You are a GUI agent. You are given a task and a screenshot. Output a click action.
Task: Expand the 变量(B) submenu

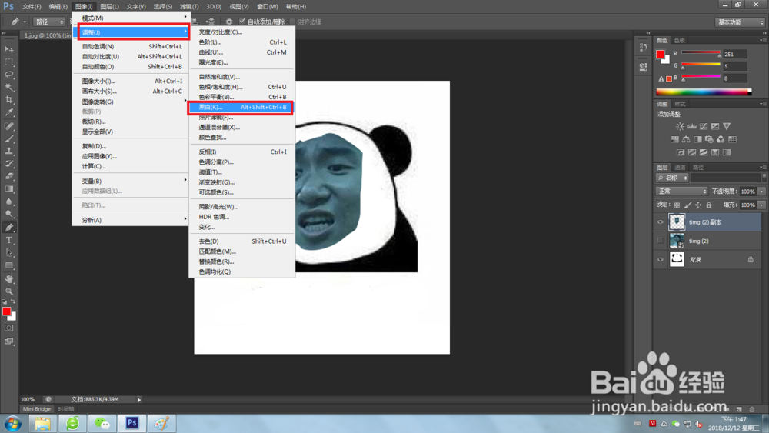pos(131,181)
